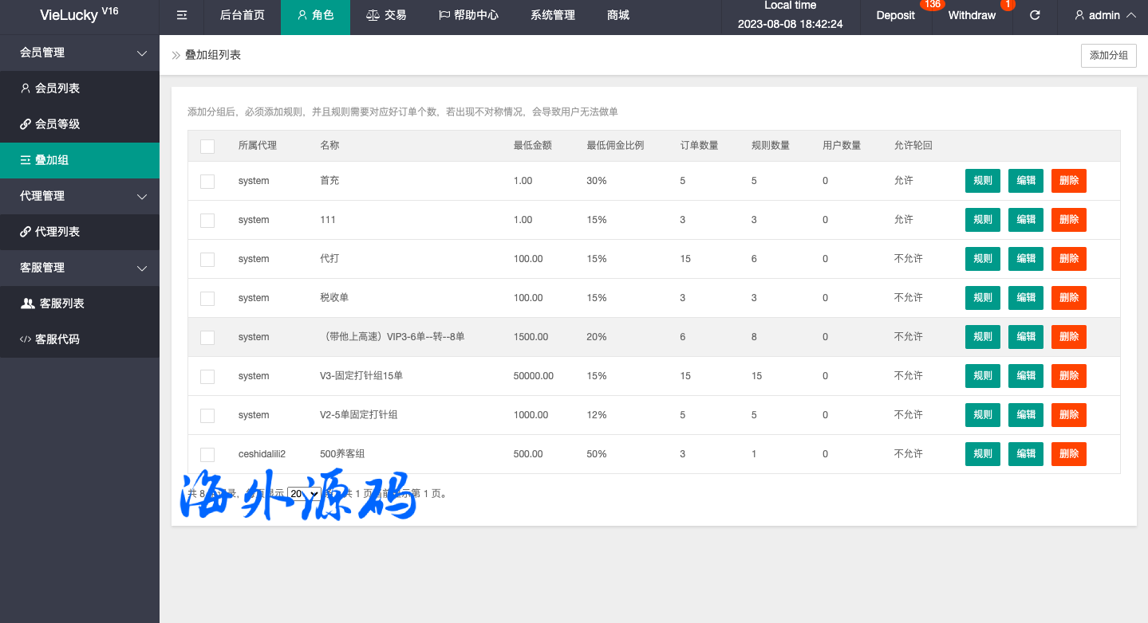Check the box for the 首充 row
The height and width of the screenshot is (623, 1148).
coord(207,182)
